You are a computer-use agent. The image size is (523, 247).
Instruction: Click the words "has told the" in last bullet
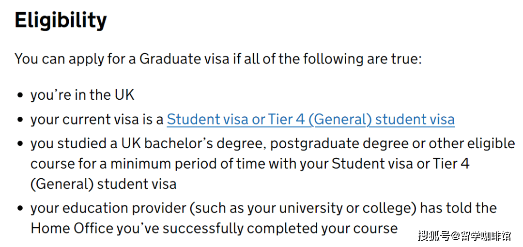click(x=459, y=208)
